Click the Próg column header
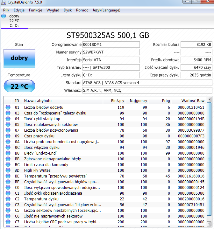This screenshot has width=214, height=229. click(x=160, y=101)
